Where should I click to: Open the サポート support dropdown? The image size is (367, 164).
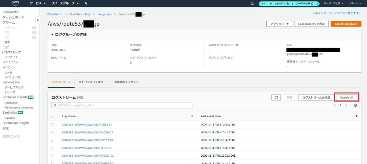tap(354, 3)
